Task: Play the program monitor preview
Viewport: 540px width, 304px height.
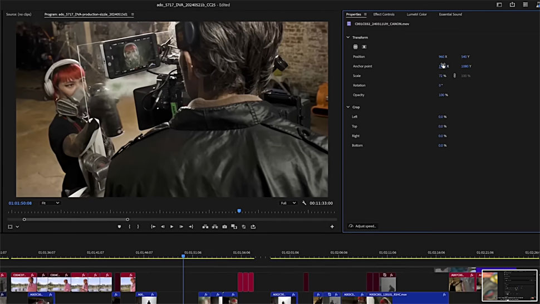Action: pyautogui.click(x=172, y=227)
